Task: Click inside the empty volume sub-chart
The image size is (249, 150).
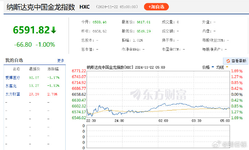Action: [158, 137]
